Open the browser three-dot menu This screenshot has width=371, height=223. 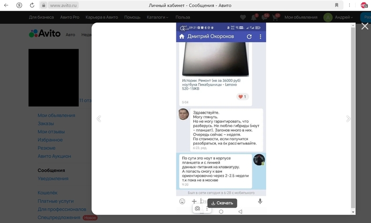coord(349,5)
